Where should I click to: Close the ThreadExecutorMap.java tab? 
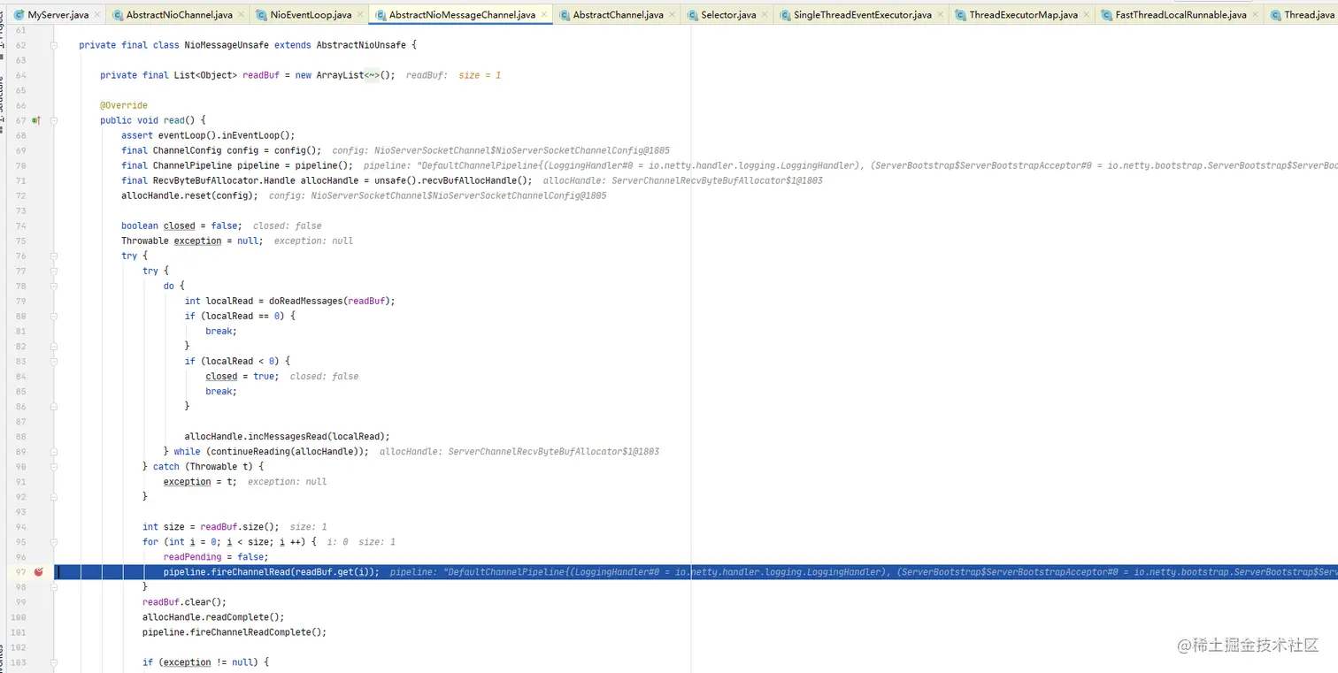[x=1087, y=15]
